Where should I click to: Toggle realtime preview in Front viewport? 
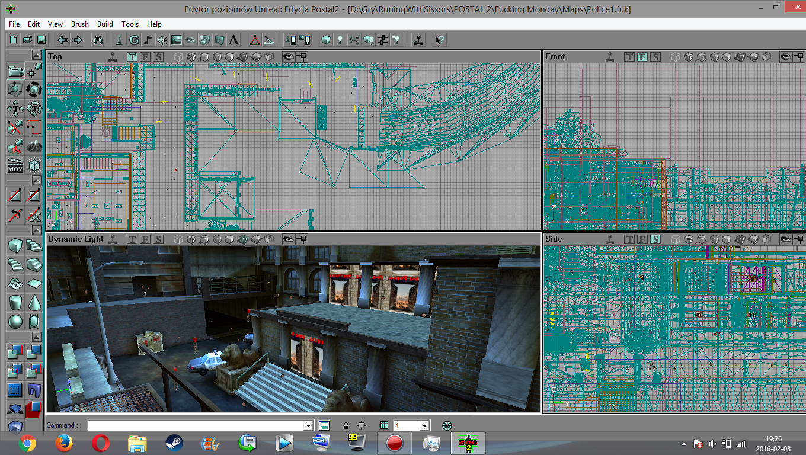(609, 57)
